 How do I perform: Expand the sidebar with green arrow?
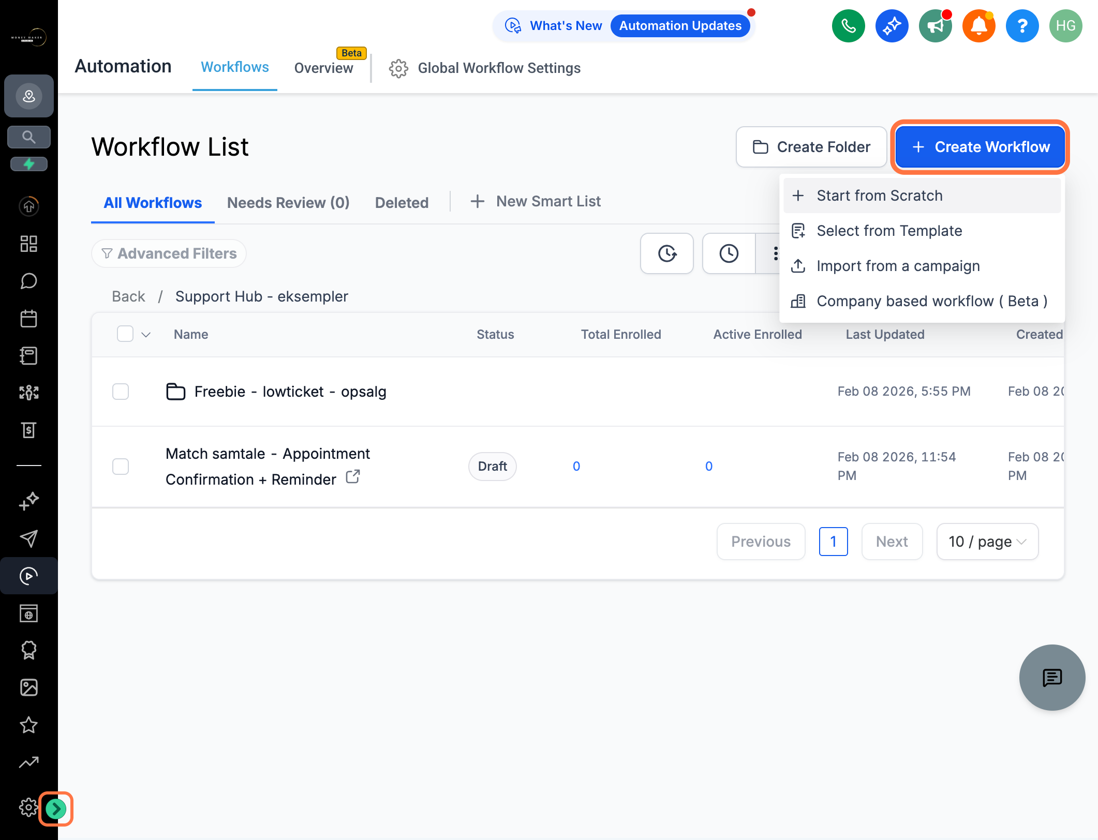click(x=56, y=808)
